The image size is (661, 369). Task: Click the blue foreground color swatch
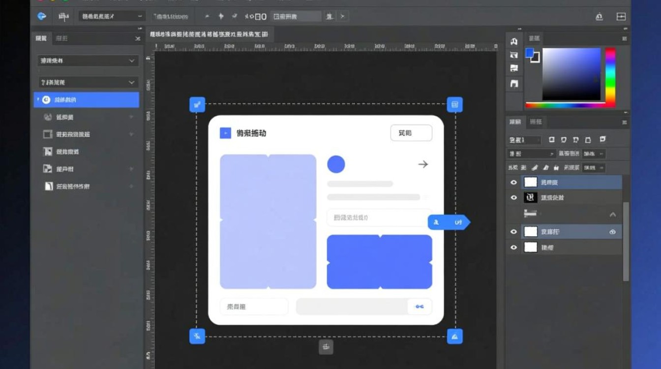pyautogui.click(x=530, y=53)
